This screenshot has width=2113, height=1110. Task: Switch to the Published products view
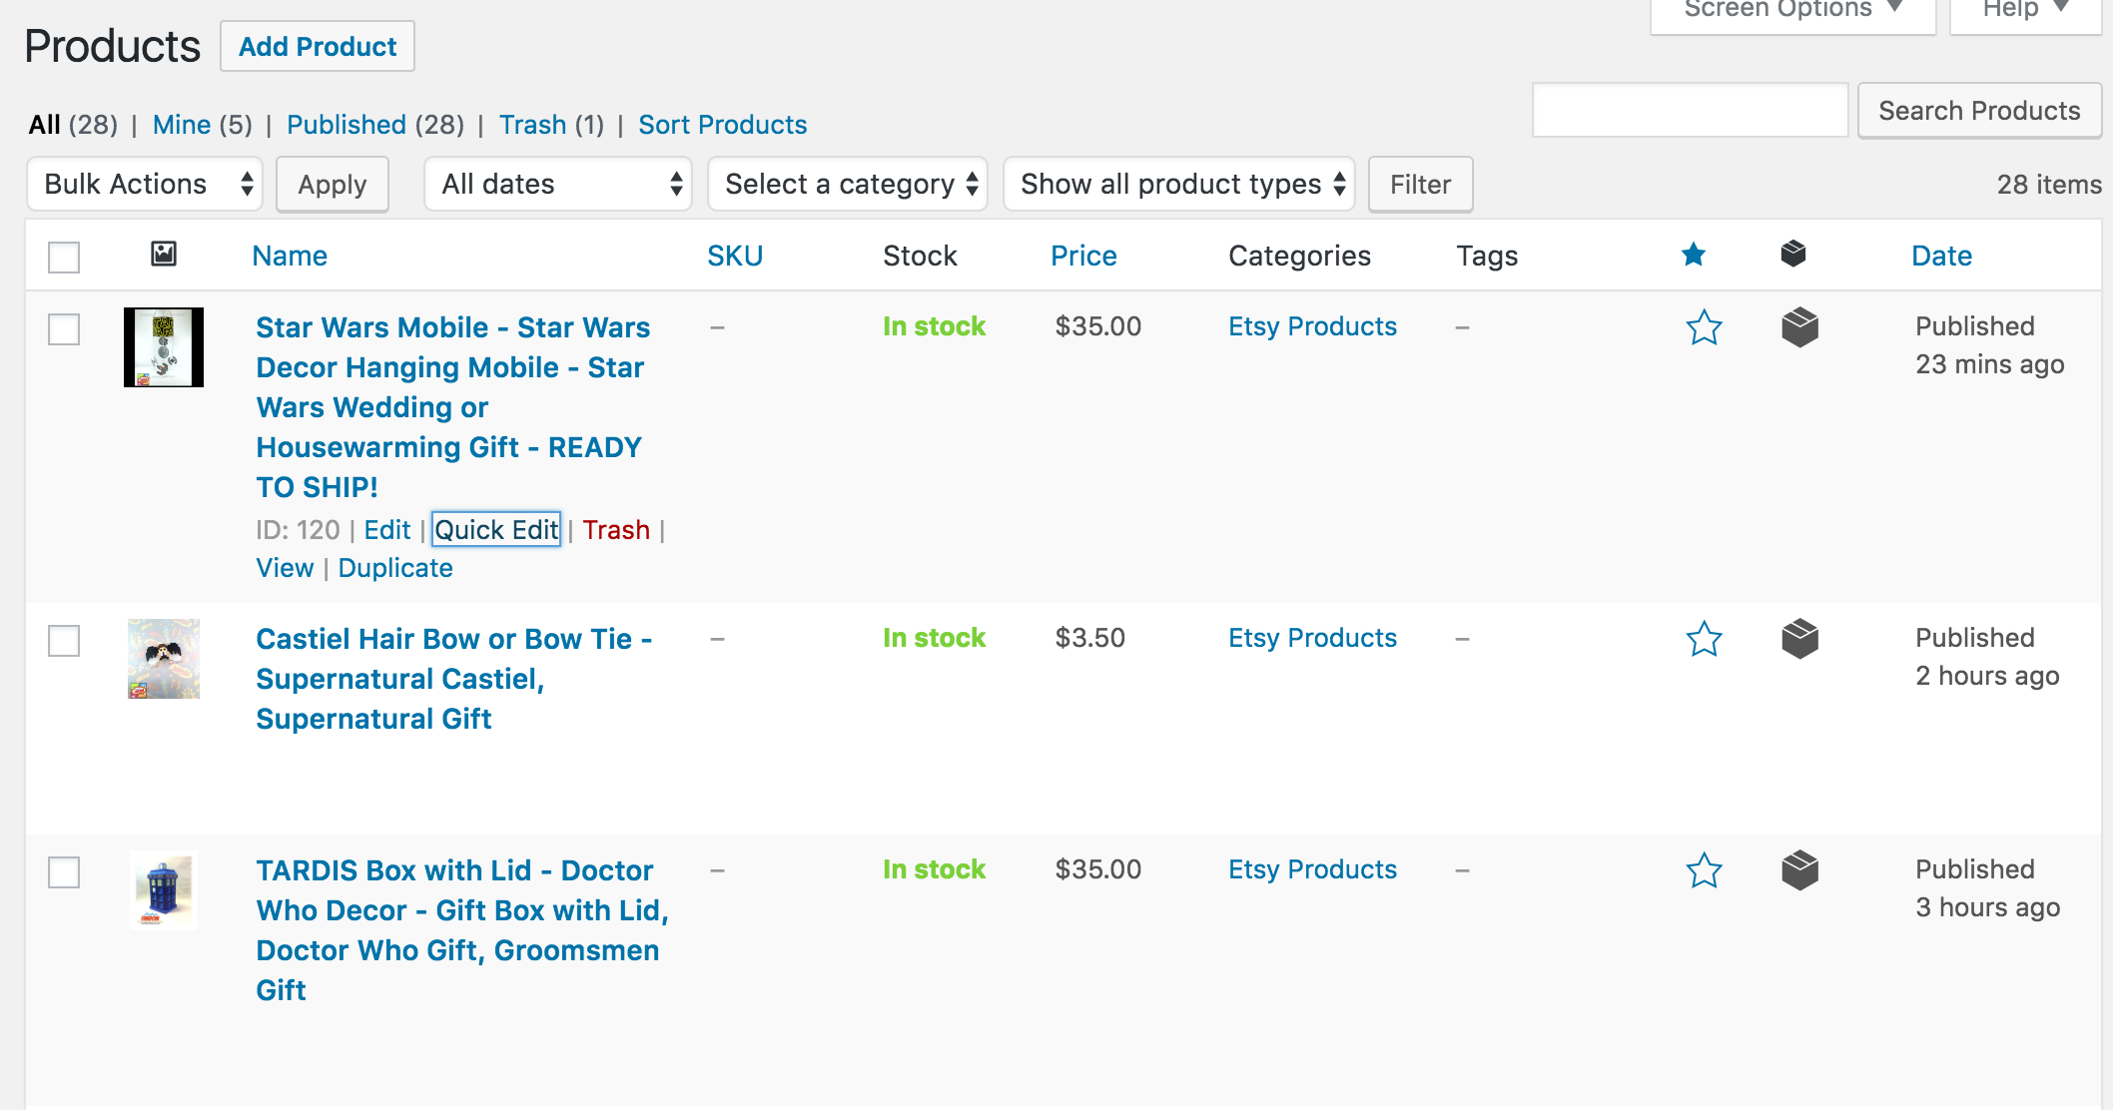click(347, 125)
